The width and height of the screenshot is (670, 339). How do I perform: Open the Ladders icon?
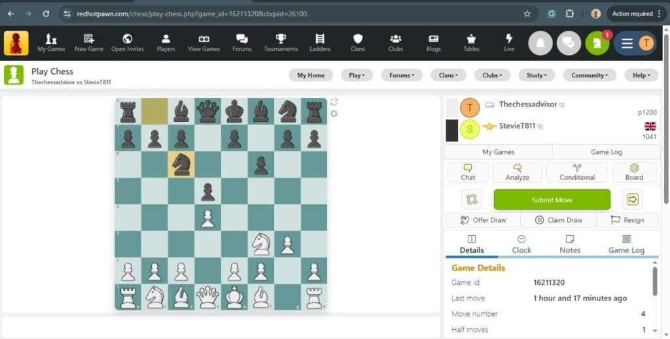coord(319,43)
